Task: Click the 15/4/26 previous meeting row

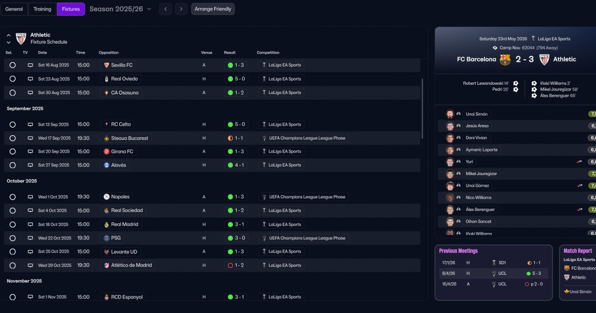Action: 494,284
